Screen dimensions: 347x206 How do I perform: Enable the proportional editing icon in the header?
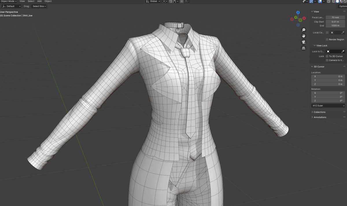(182, 1)
